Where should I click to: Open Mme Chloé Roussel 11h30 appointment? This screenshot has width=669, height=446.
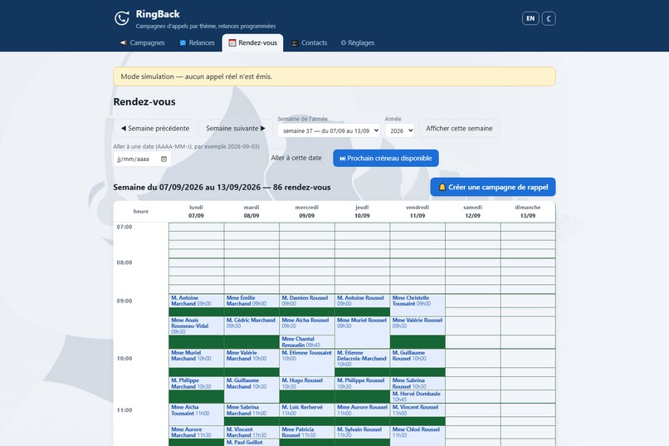pos(418,436)
